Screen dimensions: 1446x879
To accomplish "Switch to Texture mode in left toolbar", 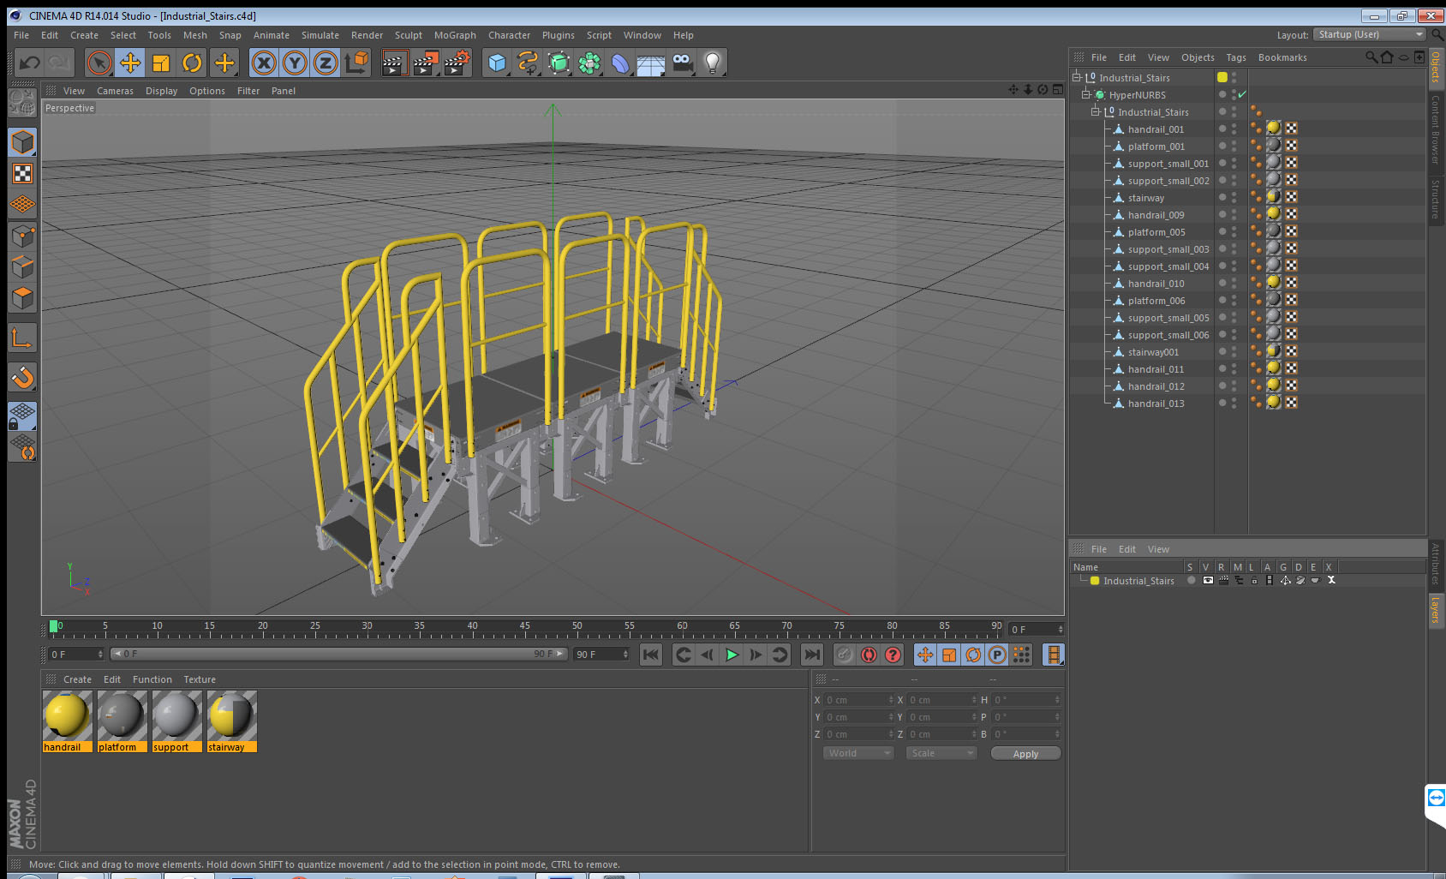I will tap(23, 174).
